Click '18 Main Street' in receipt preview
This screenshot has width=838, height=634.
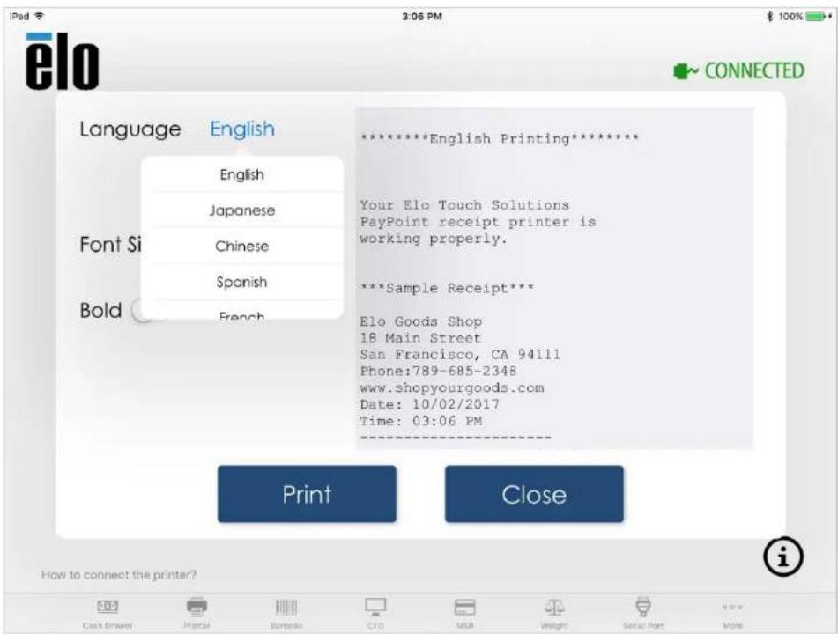tap(420, 338)
